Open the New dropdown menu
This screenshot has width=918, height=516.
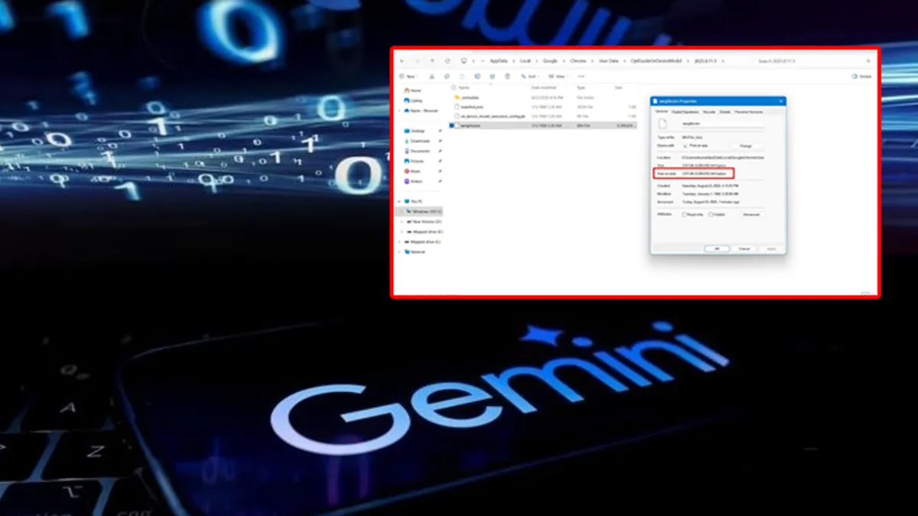click(x=409, y=76)
